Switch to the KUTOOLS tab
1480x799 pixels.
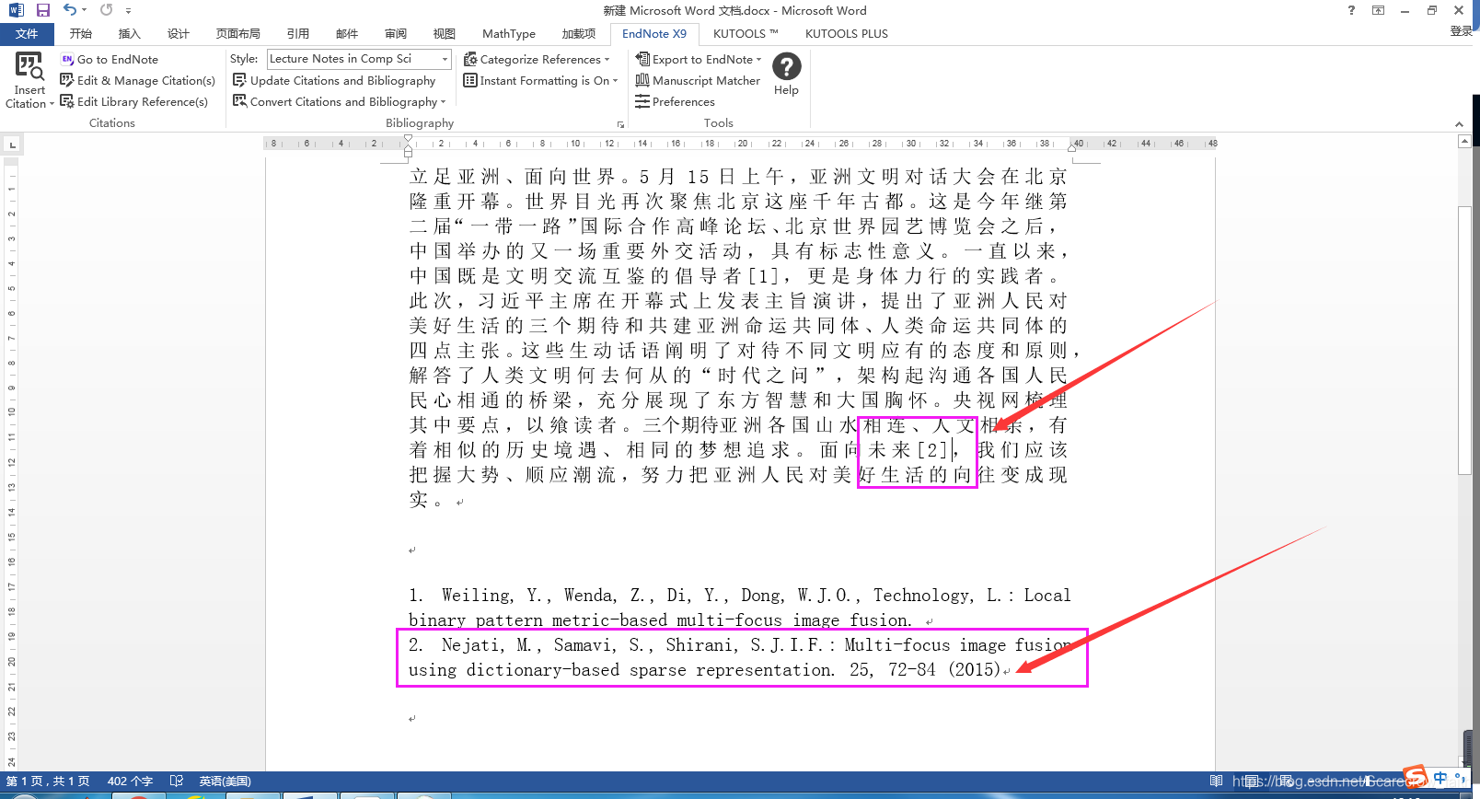point(746,34)
